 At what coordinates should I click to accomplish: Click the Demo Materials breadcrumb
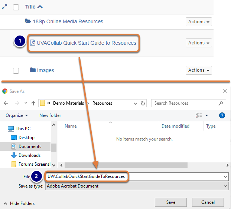(x=68, y=103)
